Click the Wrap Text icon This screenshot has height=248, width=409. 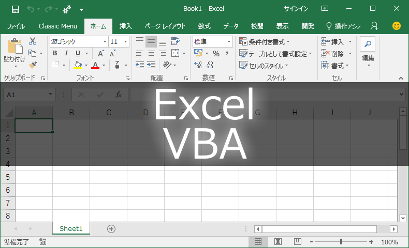176,41
